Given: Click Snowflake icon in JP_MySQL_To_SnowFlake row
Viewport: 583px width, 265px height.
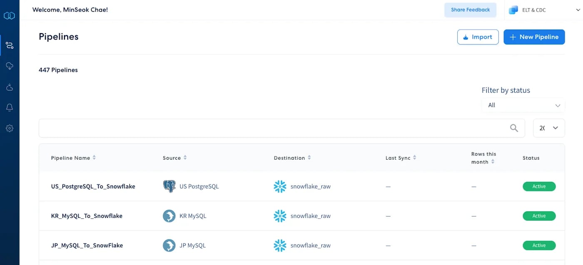Looking at the screenshot, I should [x=280, y=245].
